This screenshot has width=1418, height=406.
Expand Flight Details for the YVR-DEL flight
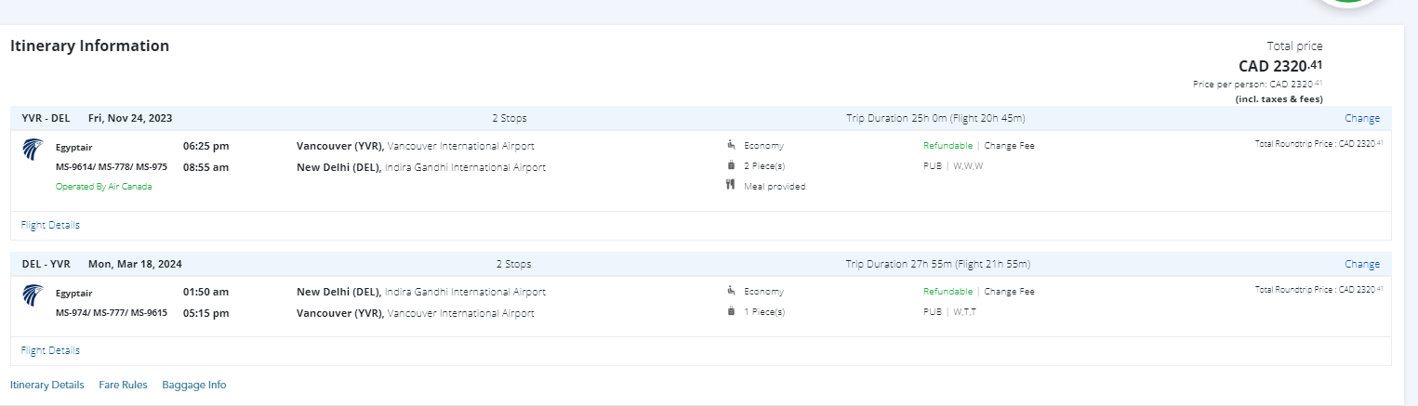pyautogui.click(x=50, y=225)
